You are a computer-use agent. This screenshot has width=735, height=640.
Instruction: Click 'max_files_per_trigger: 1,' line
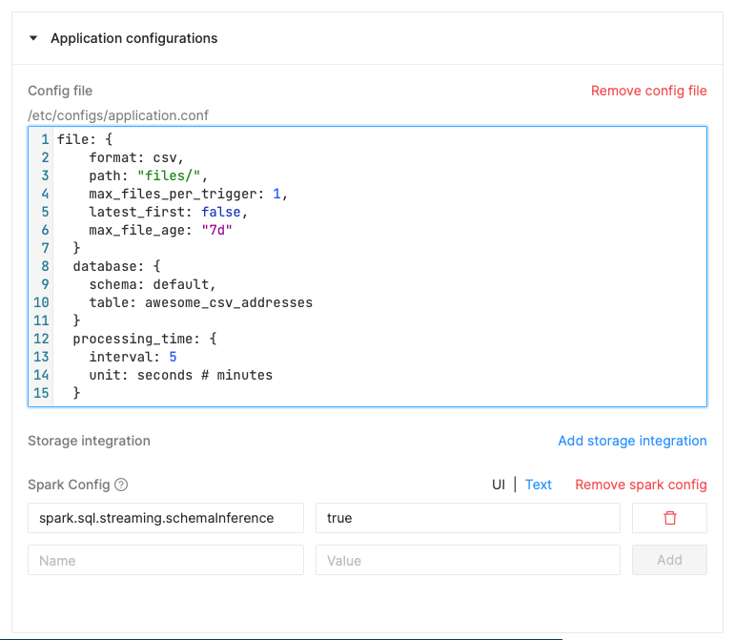pyautogui.click(x=189, y=194)
